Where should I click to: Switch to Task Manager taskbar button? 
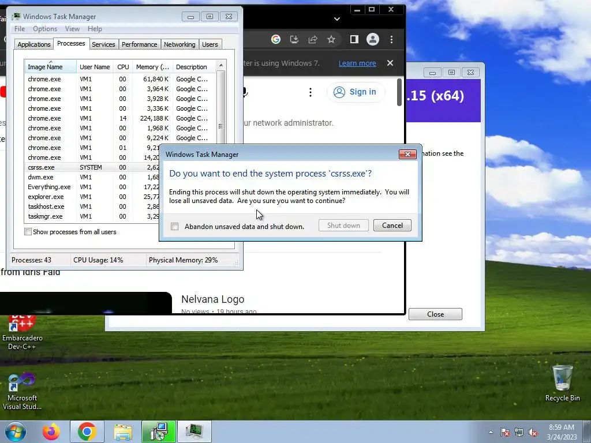coord(194,431)
